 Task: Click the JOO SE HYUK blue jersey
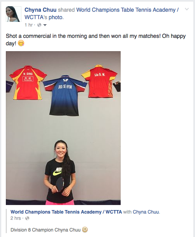(x=65, y=96)
